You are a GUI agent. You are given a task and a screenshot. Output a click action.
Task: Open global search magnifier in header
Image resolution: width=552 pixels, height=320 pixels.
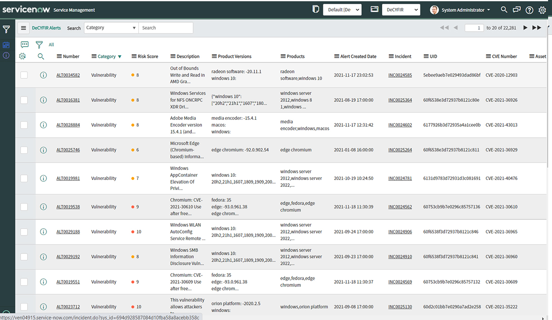[x=504, y=10]
